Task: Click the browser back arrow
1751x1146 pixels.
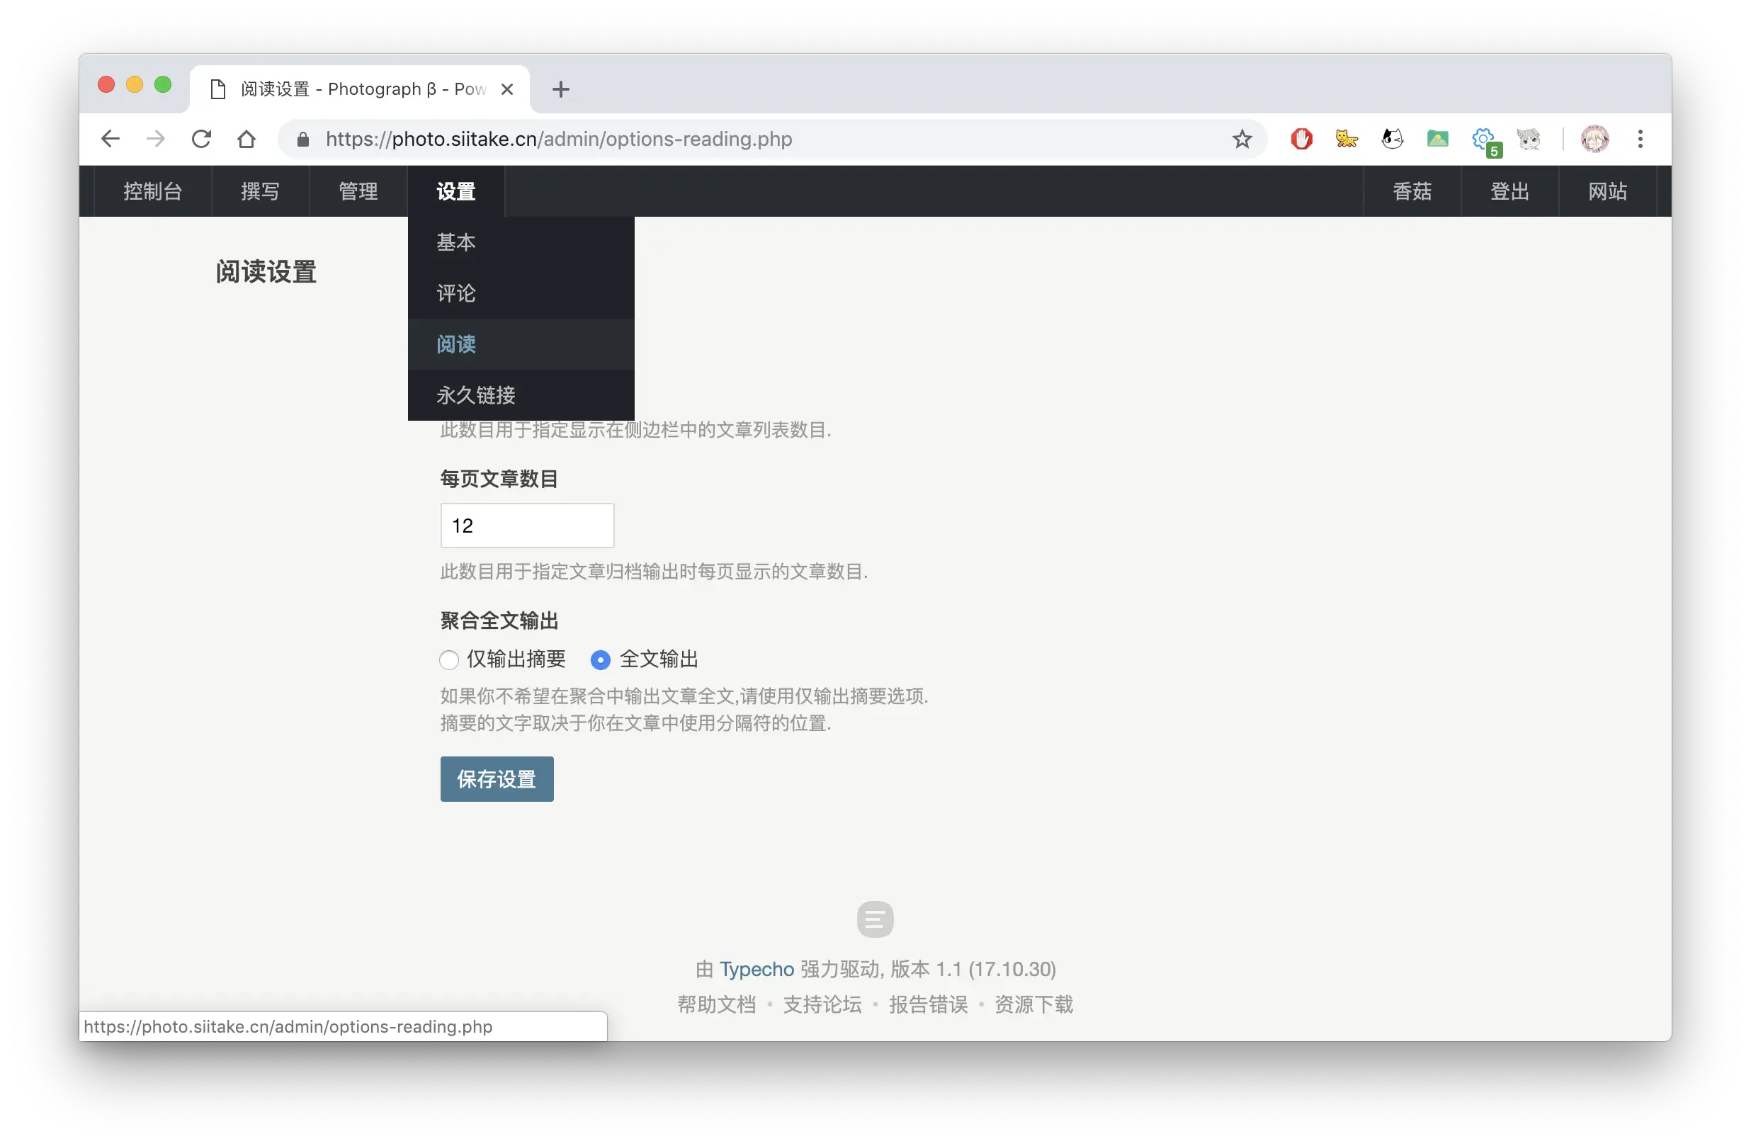Action: click(x=110, y=139)
